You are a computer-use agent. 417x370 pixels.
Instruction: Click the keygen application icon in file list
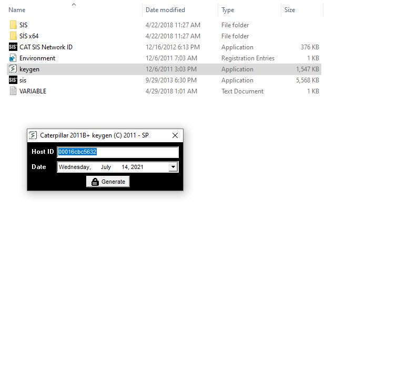[13, 69]
